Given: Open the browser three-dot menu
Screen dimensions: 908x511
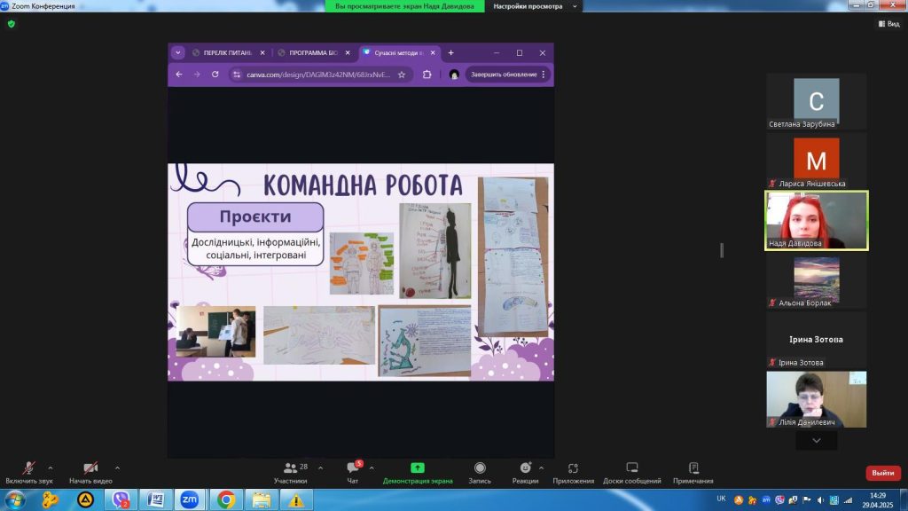Looking at the screenshot, I should coord(544,75).
